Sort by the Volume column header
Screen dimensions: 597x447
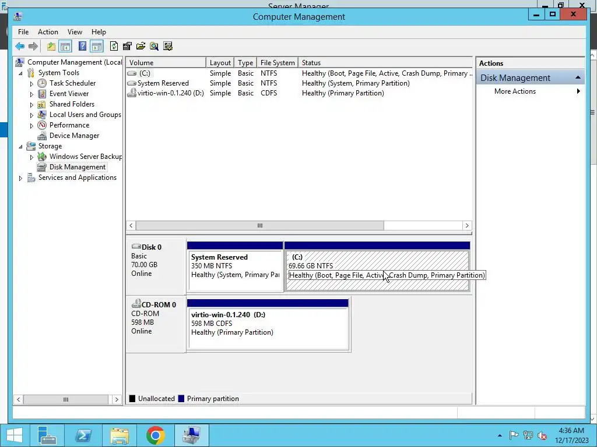tap(166, 63)
